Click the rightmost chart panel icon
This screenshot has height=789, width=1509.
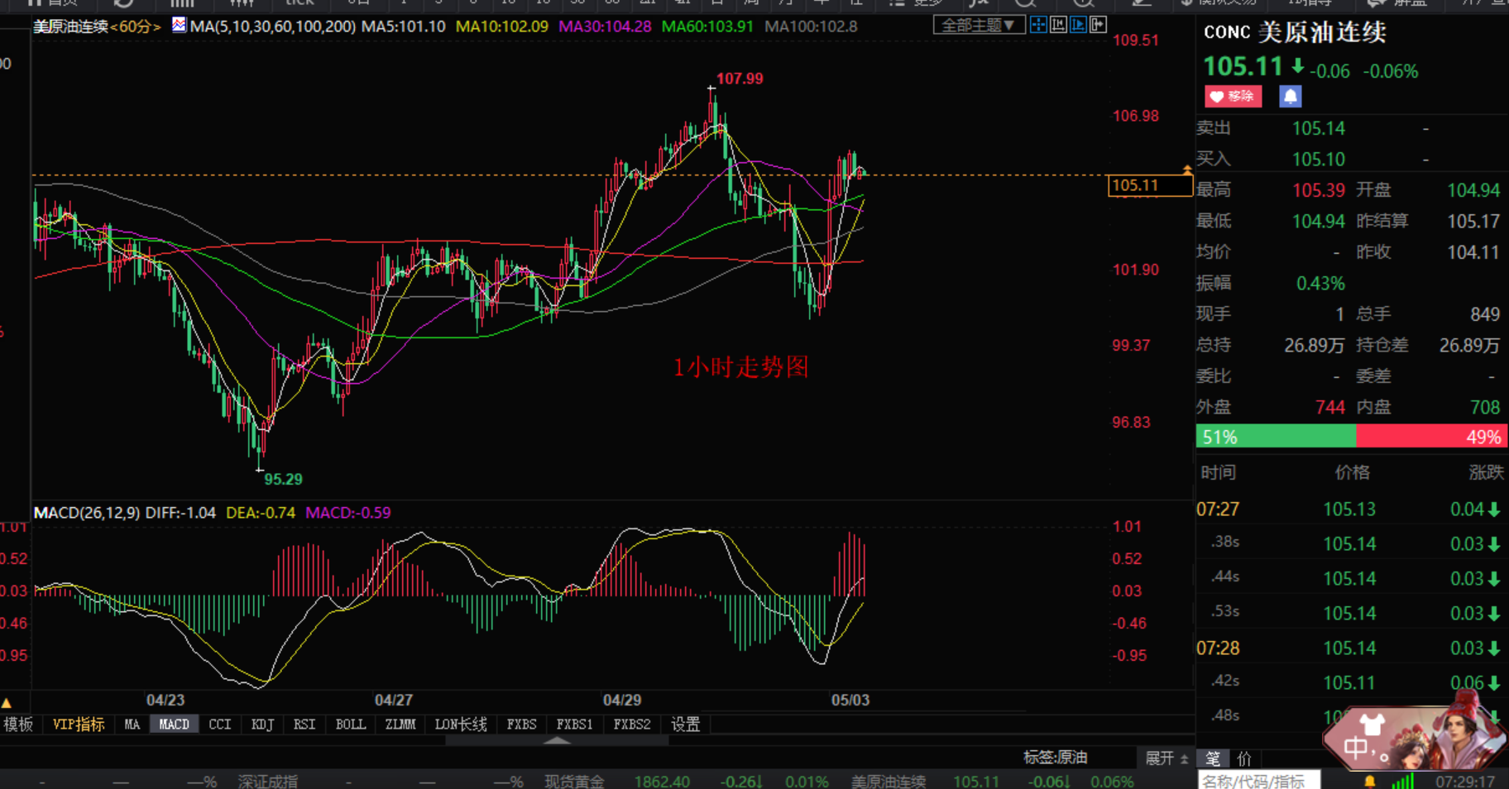click(x=1098, y=25)
